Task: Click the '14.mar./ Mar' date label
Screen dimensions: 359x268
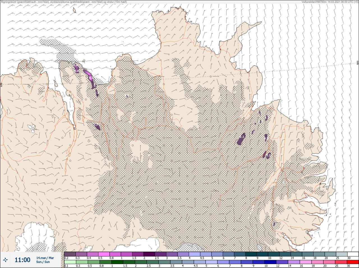Action: click(x=45, y=258)
